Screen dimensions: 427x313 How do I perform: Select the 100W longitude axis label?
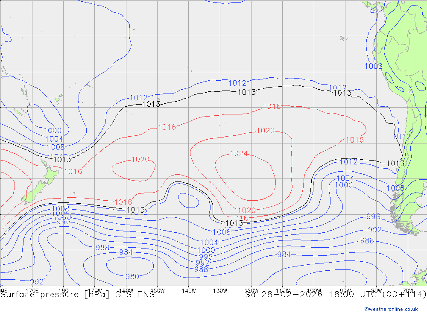tap(314, 291)
